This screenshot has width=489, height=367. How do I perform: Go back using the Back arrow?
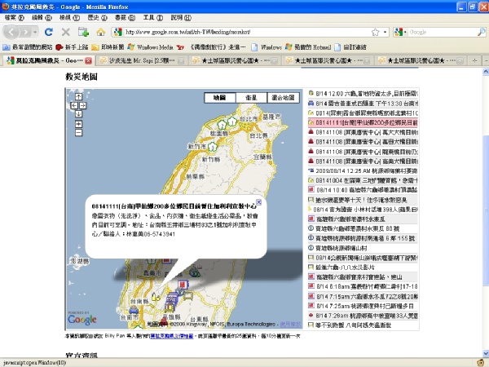click(11, 32)
